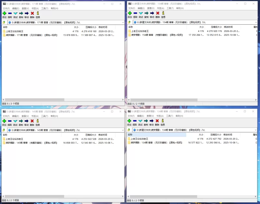
Task: Click the 信息 (Info) icon in the 145期 window
Action: click(x=38, y=121)
